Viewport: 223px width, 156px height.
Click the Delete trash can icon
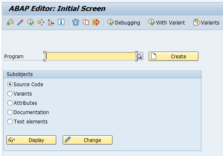76,22
